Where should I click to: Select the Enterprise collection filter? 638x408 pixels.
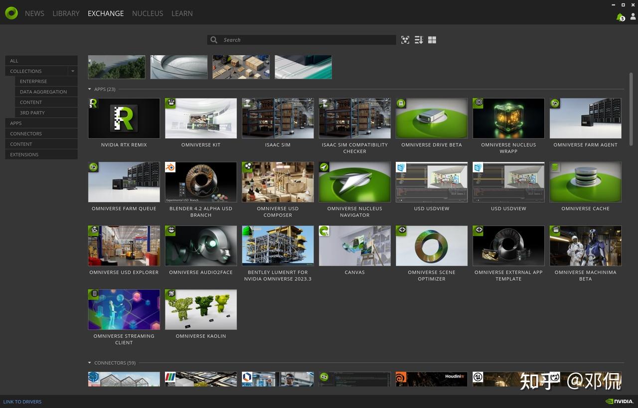46,81
